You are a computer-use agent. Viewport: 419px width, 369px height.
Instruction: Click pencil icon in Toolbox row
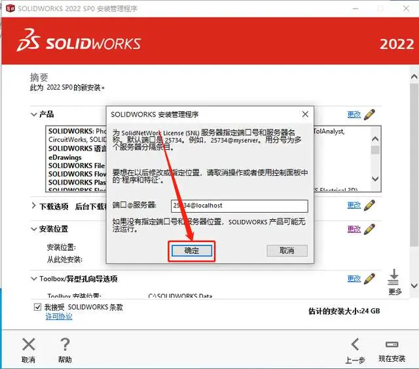(x=369, y=279)
